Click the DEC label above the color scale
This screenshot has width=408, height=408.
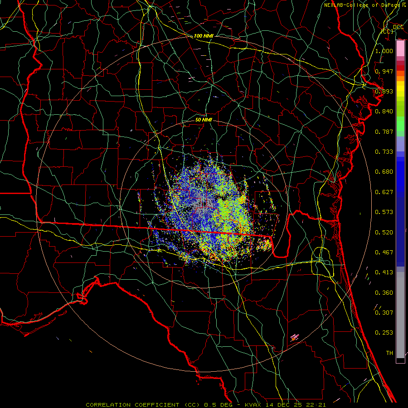pos(398,27)
